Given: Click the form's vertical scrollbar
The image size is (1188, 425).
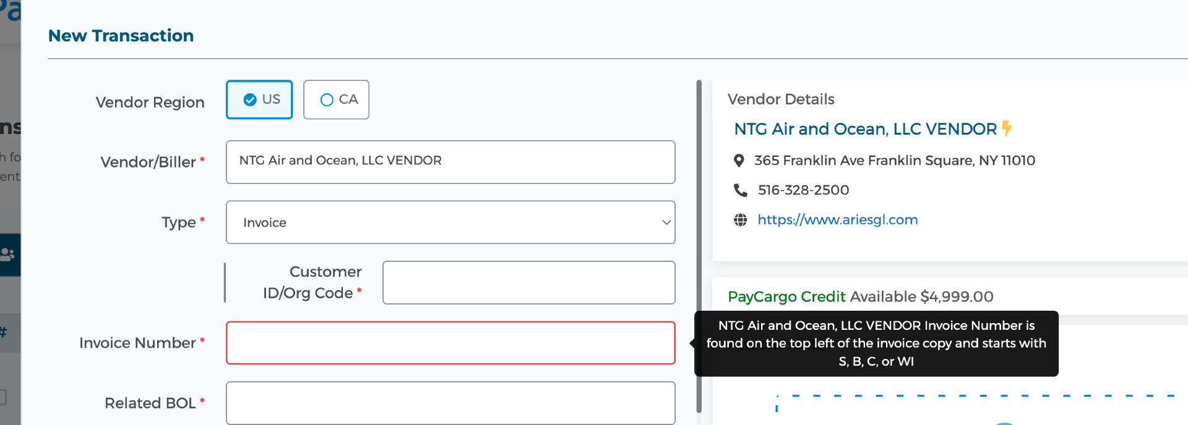Looking at the screenshot, I should coord(699,246).
